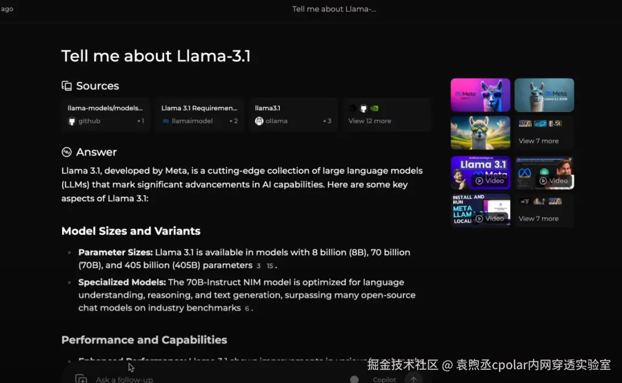Expand View 7 more videos
622x383 pixels.
pos(544,210)
